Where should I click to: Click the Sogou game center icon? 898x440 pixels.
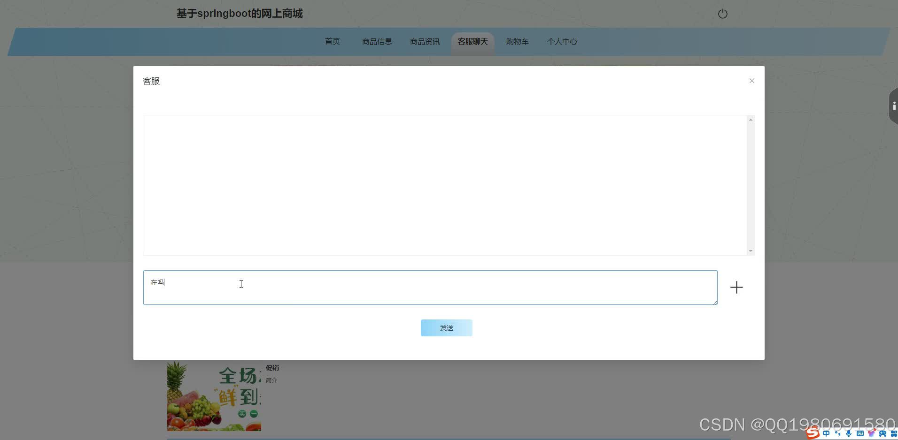[884, 433]
